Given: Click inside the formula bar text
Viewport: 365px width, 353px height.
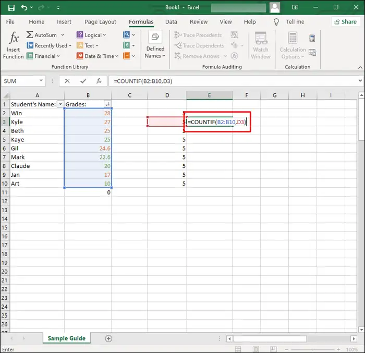Looking at the screenshot, I should click(143, 81).
